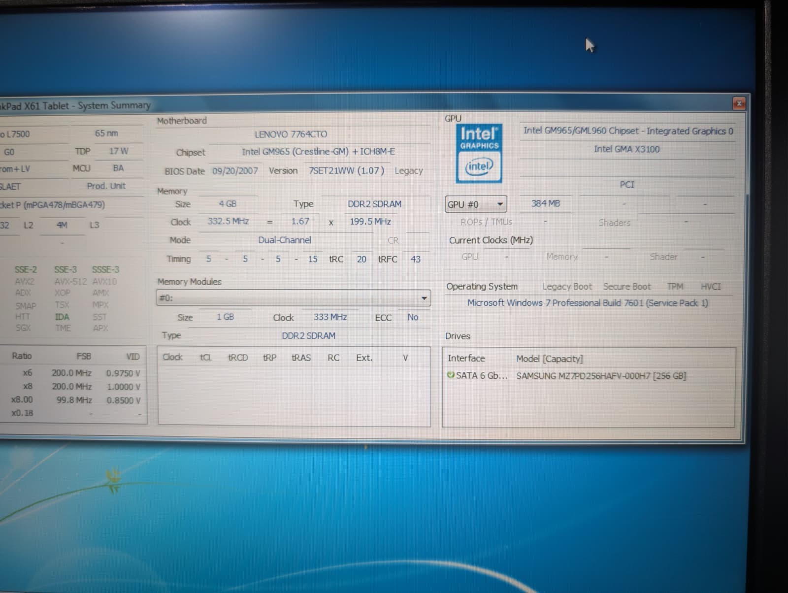Click the x6 ratio row 0.9750 V value
The width and height of the screenshot is (788, 593).
(x=123, y=373)
